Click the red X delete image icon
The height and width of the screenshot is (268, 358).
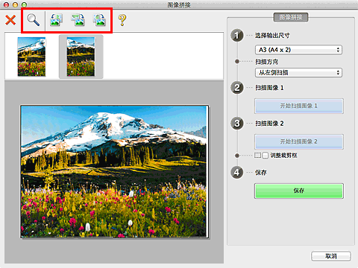tap(10, 20)
